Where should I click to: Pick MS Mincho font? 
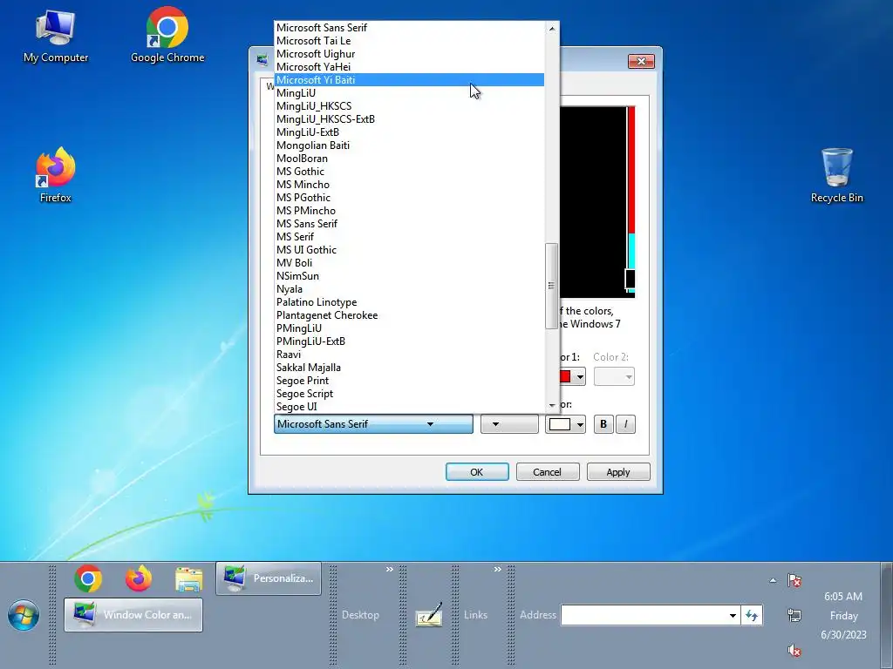point(409,185)
